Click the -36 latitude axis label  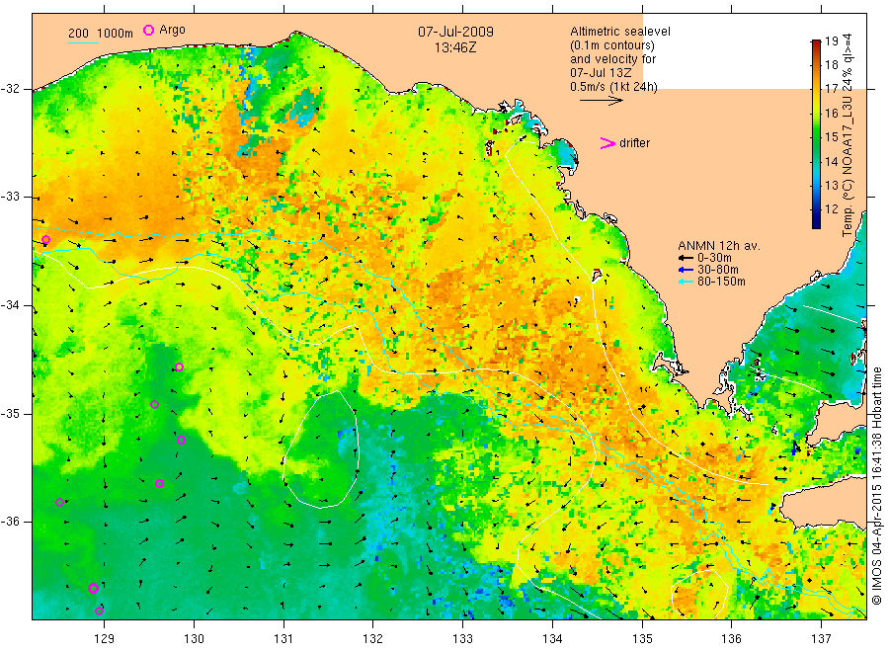coord(10,522)
